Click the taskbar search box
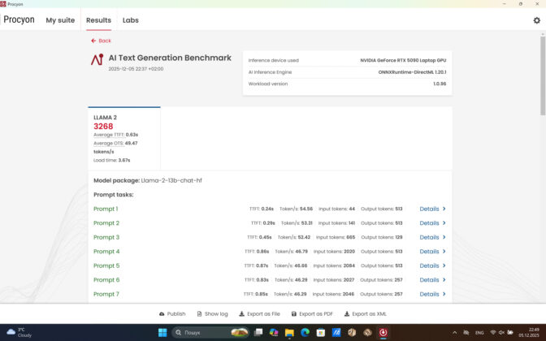Screen dimensions: 546x341 coord(211,332)
